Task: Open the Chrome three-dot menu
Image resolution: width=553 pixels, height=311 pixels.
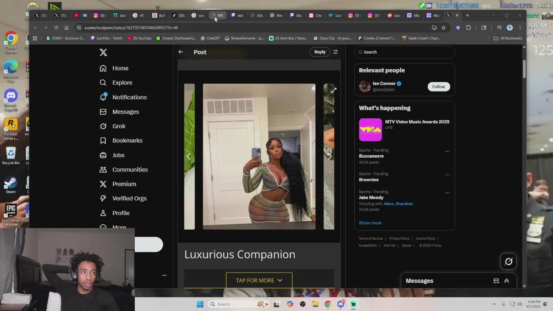Action: pyautogui.click(x=520, y=28)
